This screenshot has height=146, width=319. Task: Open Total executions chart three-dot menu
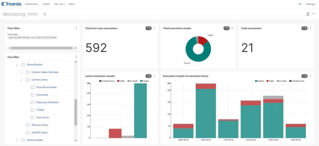point(310,28)
